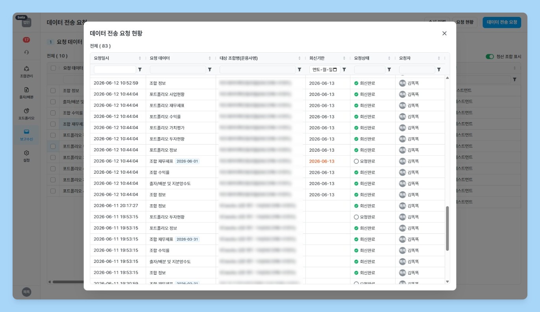Screen dimensions: 540x312
Task: Click the modal vertical scrollbar thumb
Action: point(447,228)
